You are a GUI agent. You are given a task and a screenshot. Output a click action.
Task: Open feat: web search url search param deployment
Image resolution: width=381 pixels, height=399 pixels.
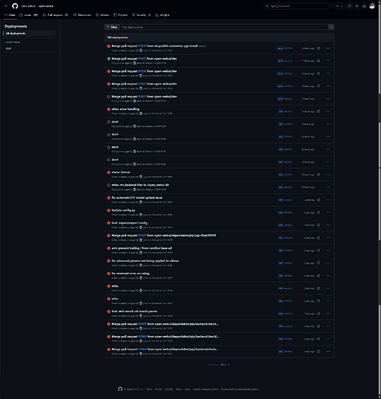[x=134, y=311]
